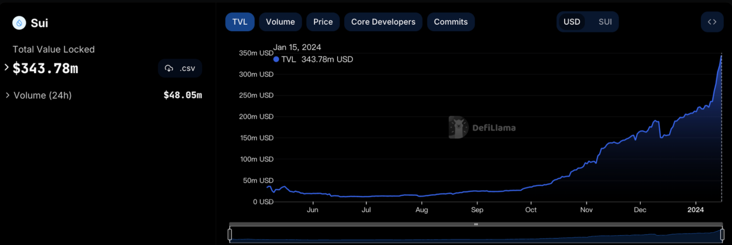732x245 pixels.
Task: Click the chart line peak at January 2024
Action: coord(721,56)
